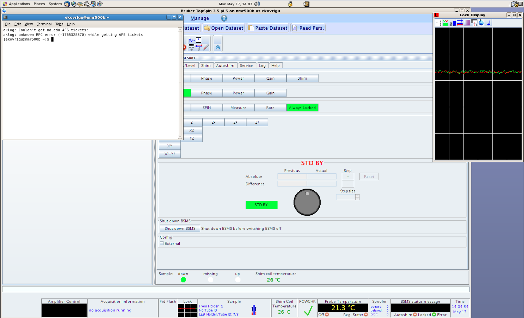Click the Reg. State red indicator
The image size is (524, 318).
(366, 315)
